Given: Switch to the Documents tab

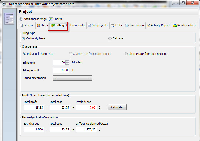Looking at the screenshot, I should (76, 25).
